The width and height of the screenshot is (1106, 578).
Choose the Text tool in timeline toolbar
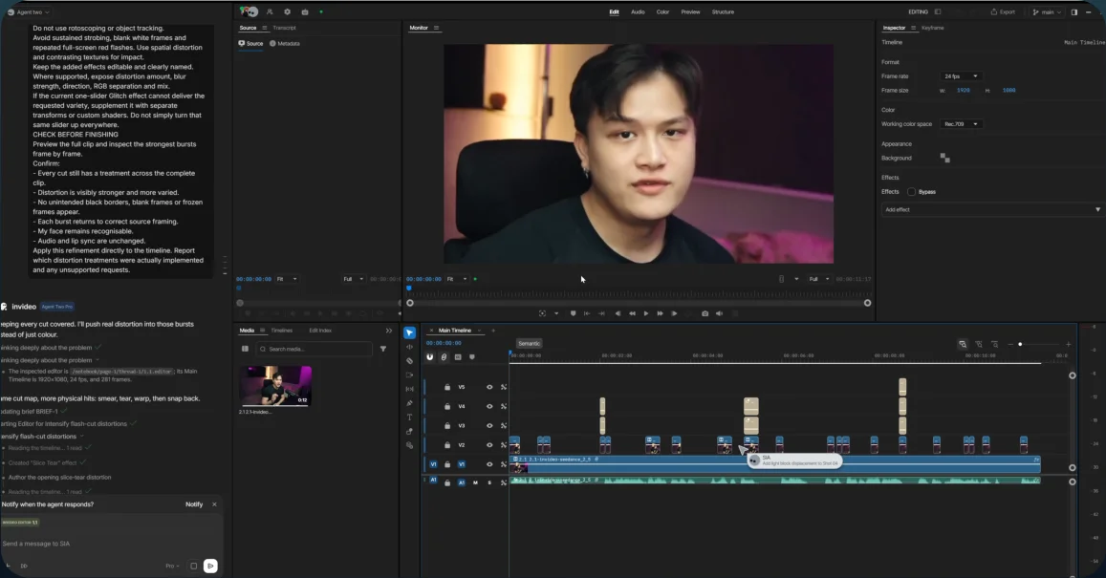pyautogui.click(x=409, y=417)
